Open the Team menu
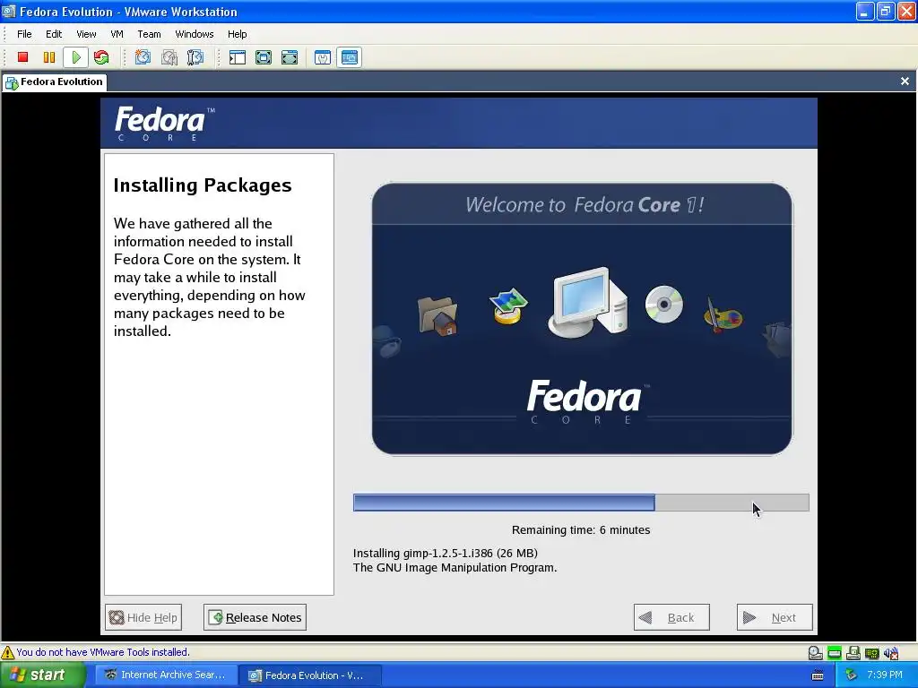 click(150, 34)
